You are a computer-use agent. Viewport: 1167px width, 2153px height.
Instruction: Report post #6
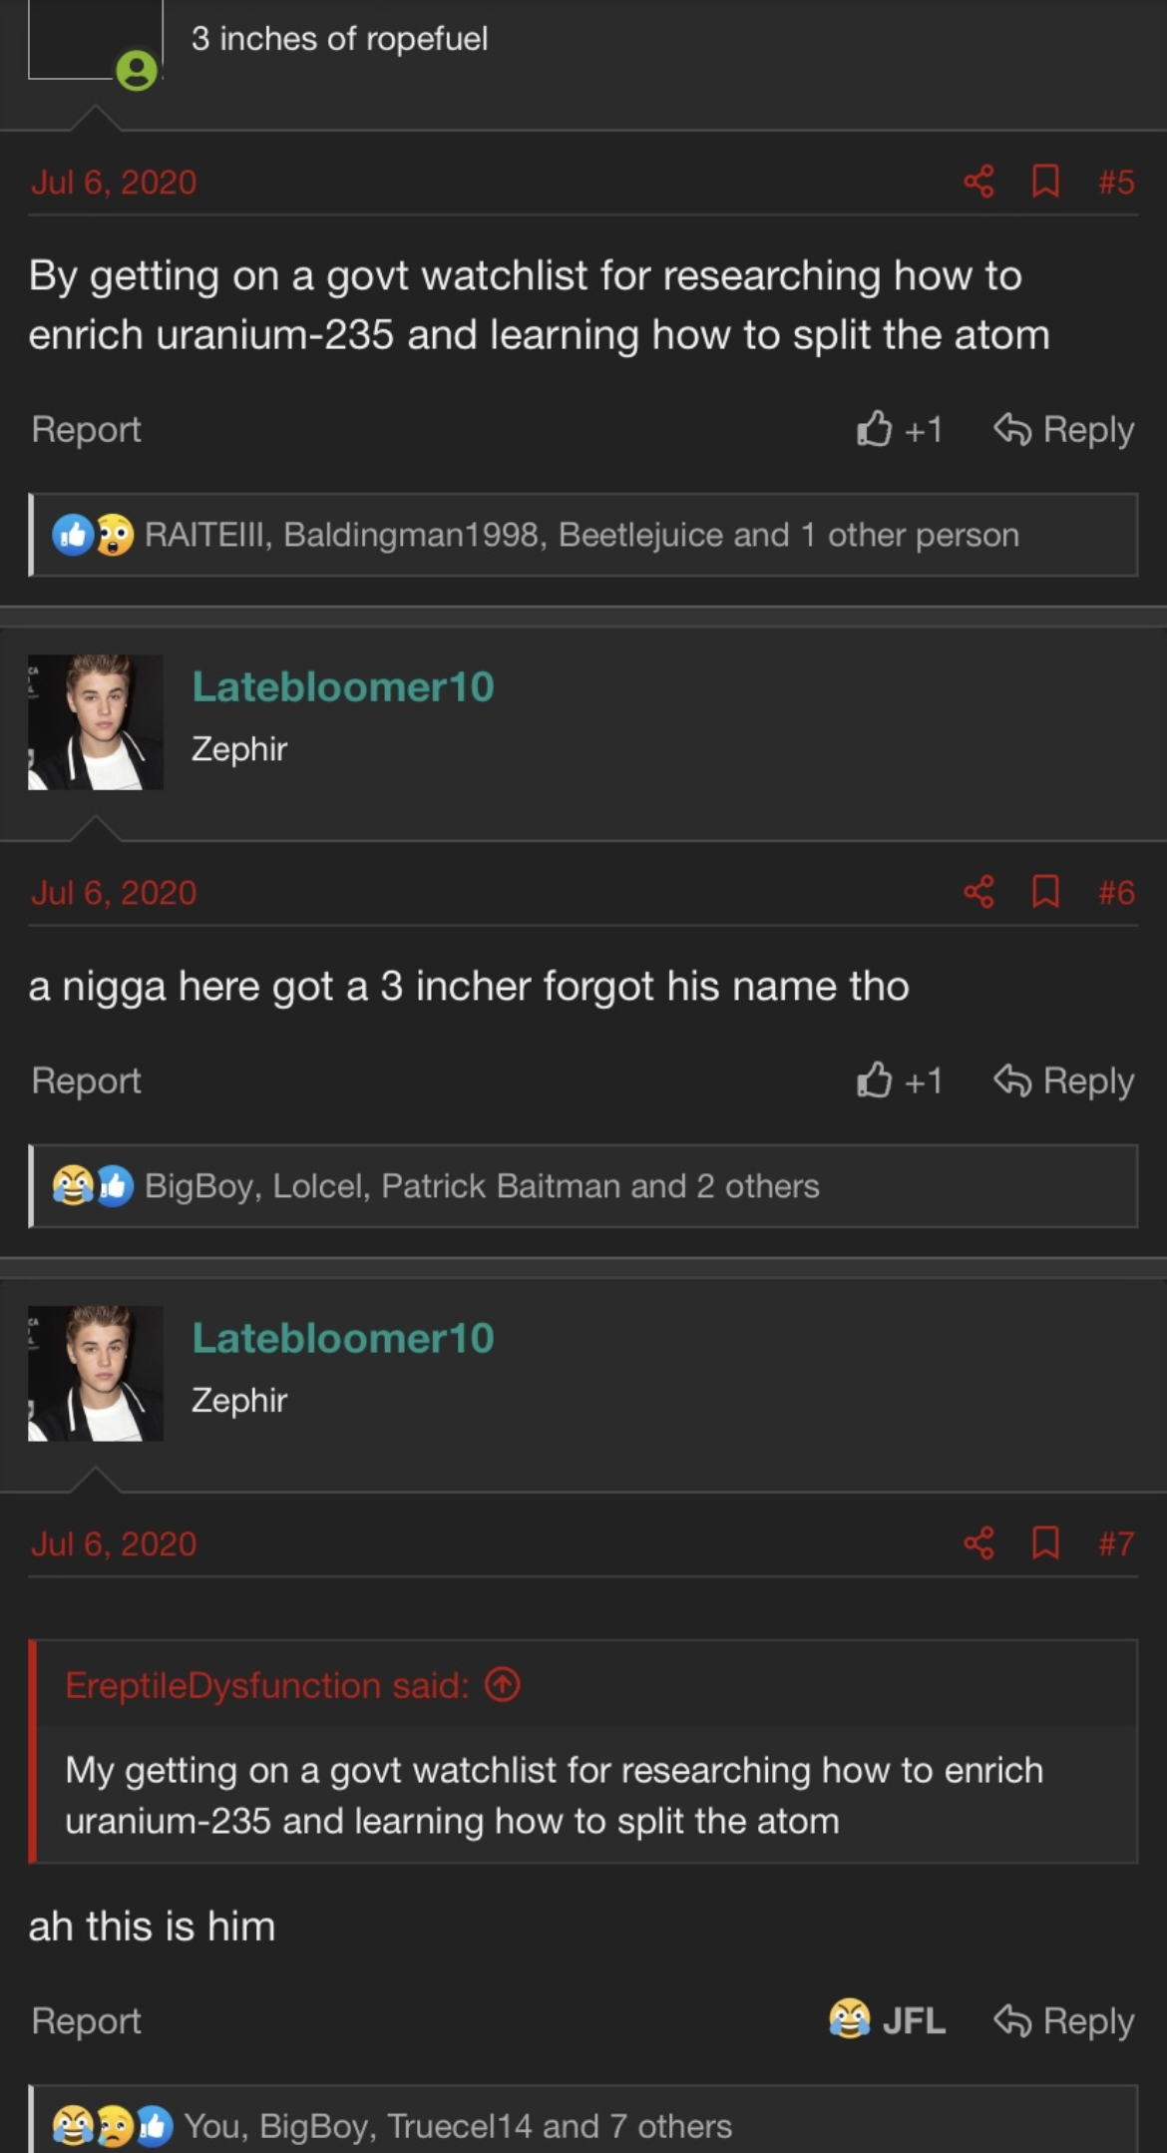[x=86, y=1080]
